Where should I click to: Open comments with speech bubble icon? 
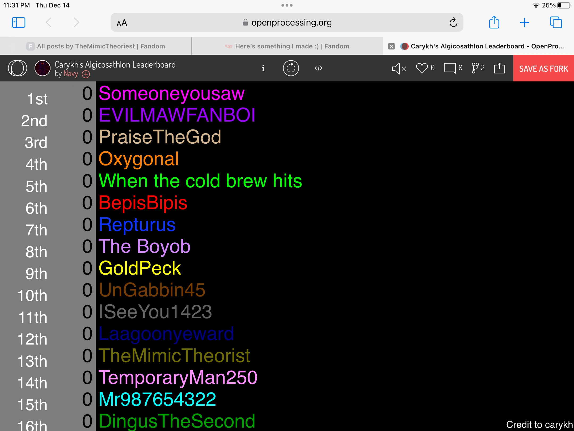450,68
